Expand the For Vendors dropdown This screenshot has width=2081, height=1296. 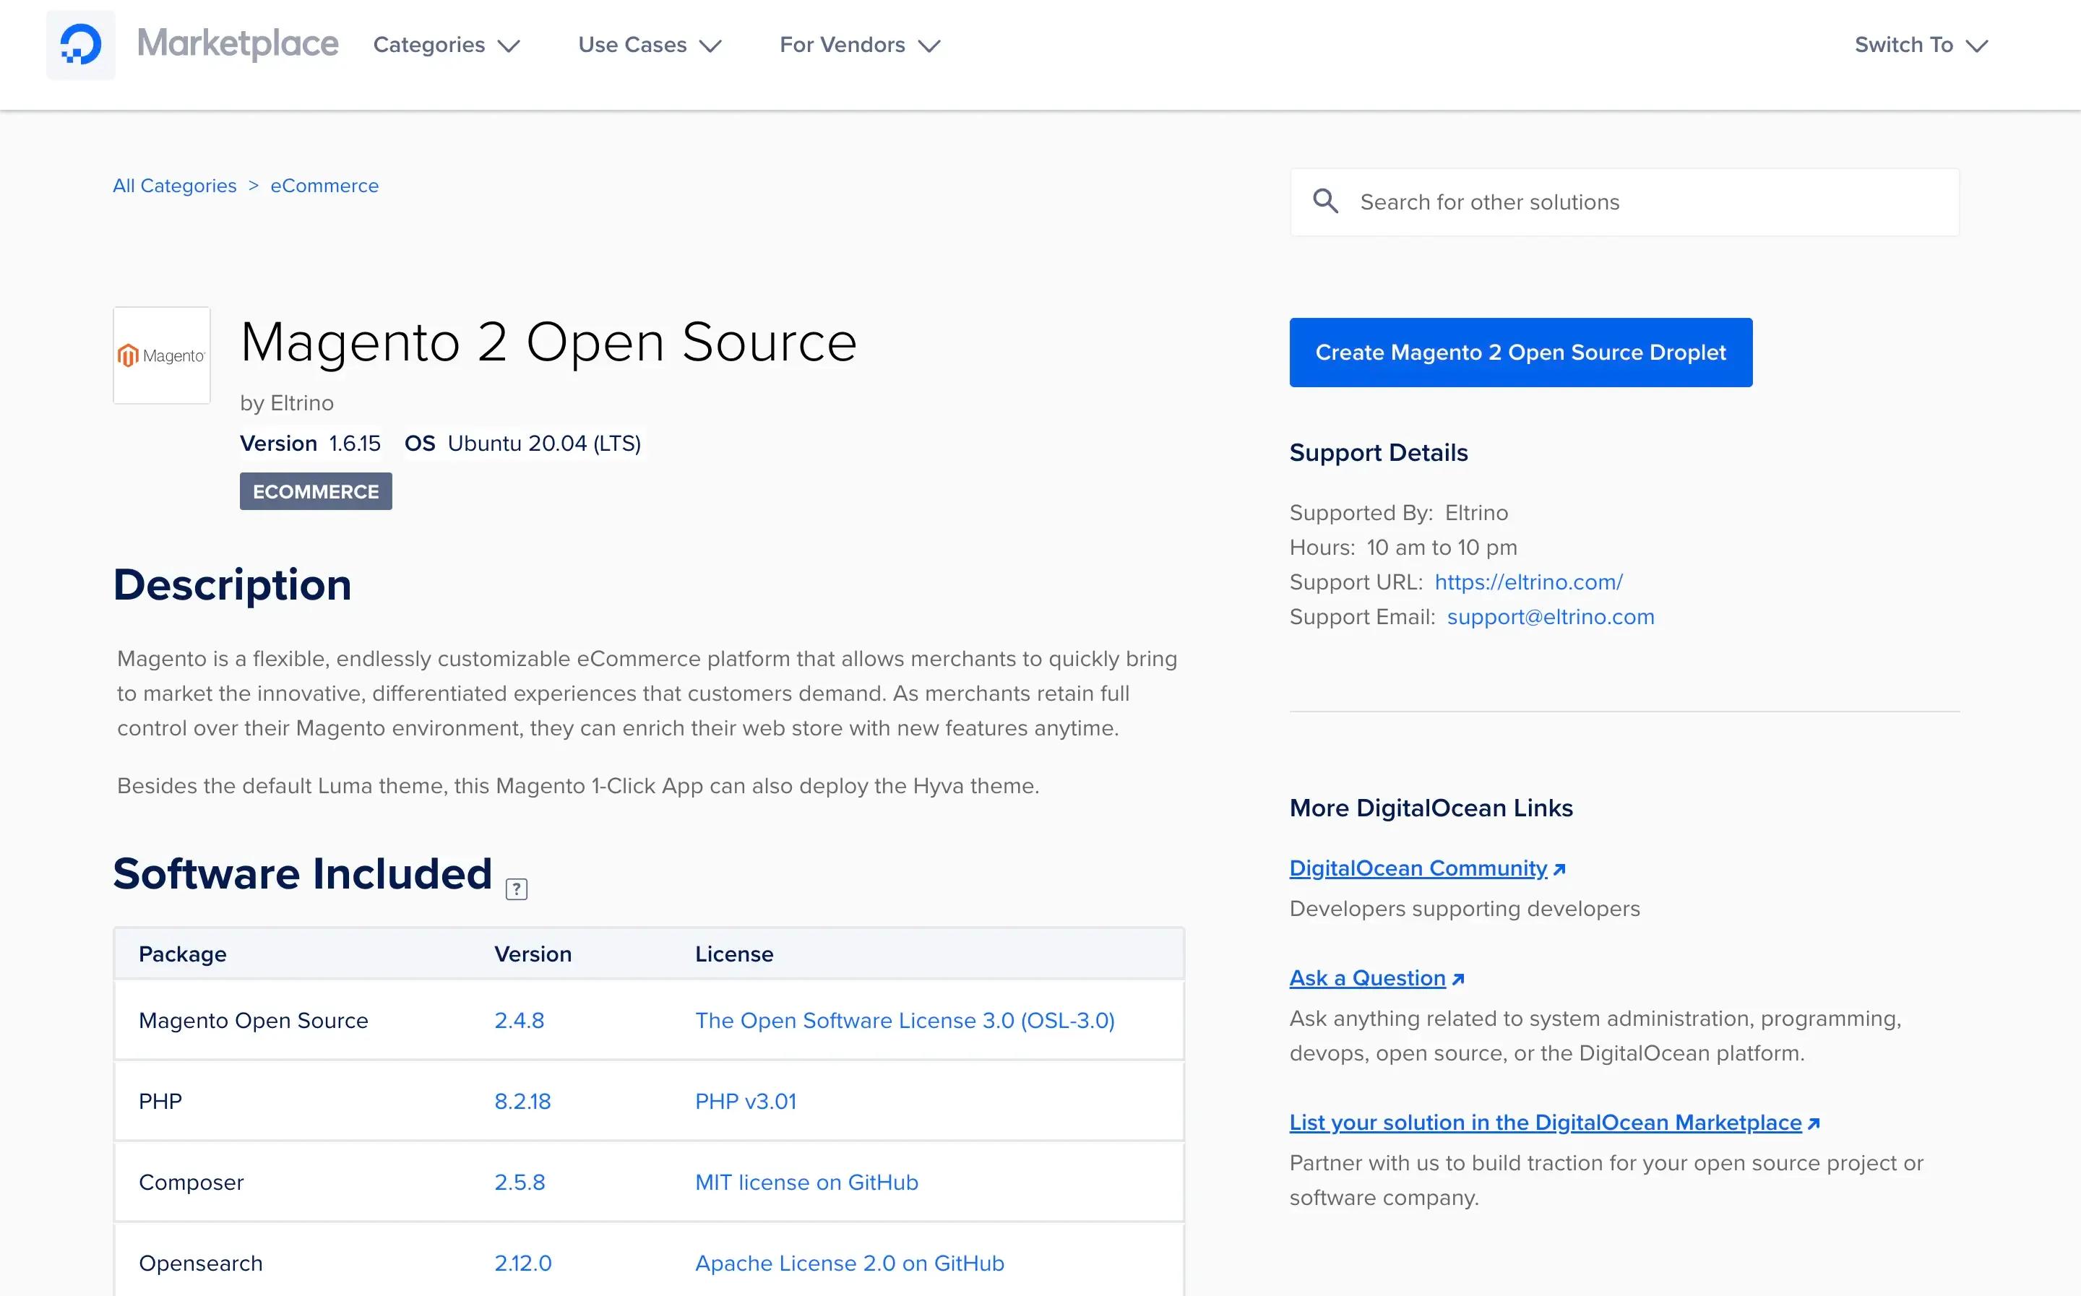(858, 45)
